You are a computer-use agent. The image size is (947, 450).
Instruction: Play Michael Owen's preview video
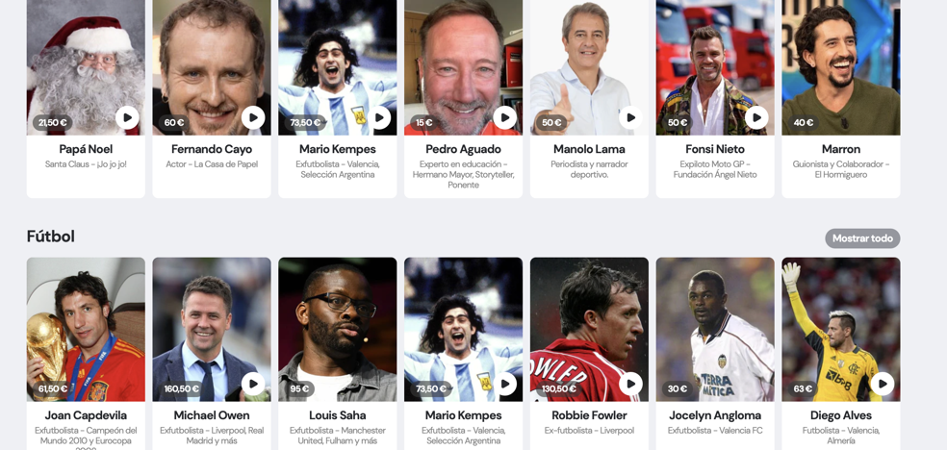(x=253, y=384)
